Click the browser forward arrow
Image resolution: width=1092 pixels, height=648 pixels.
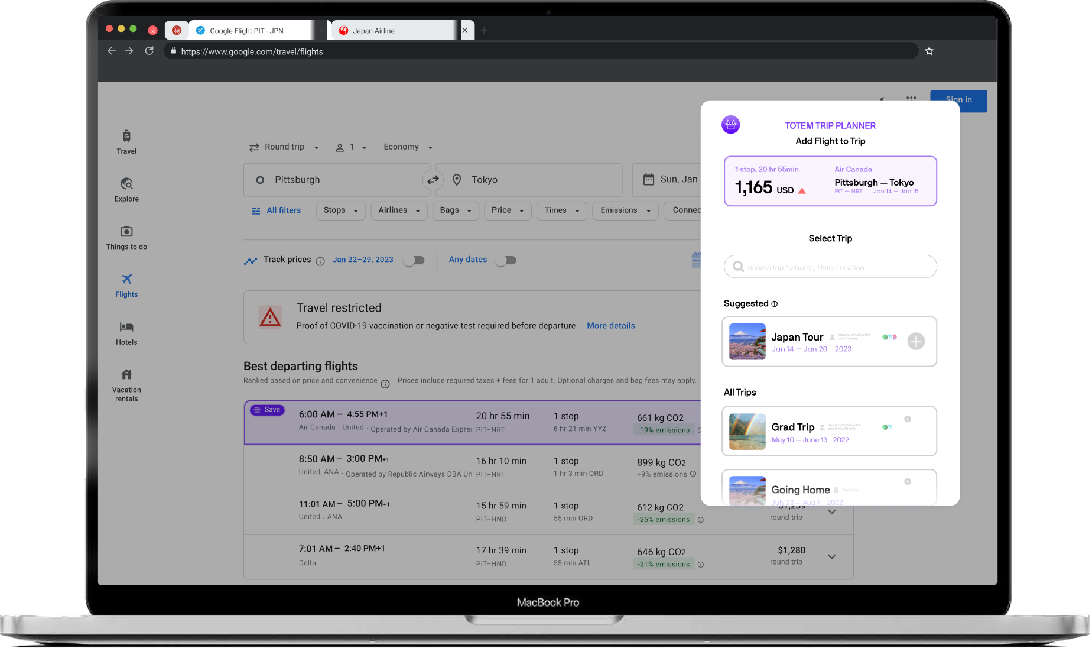click(x=129, y=51)
